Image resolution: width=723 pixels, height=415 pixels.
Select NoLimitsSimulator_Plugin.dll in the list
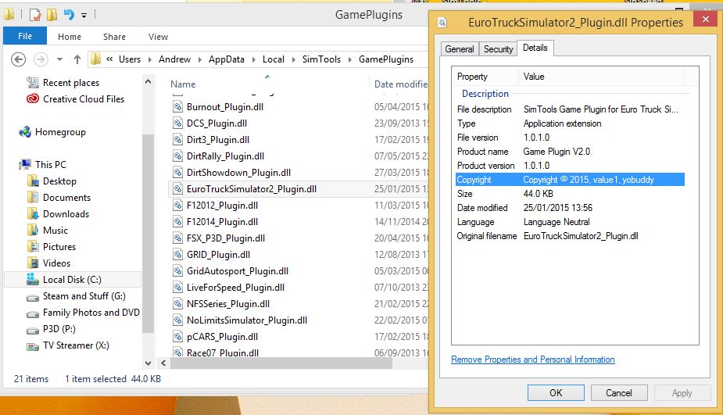pyautogui.click(x=247, y=320)
